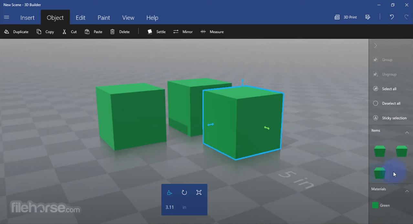Click the 'in' units label
413x224 pixels.
pos(184,207)
